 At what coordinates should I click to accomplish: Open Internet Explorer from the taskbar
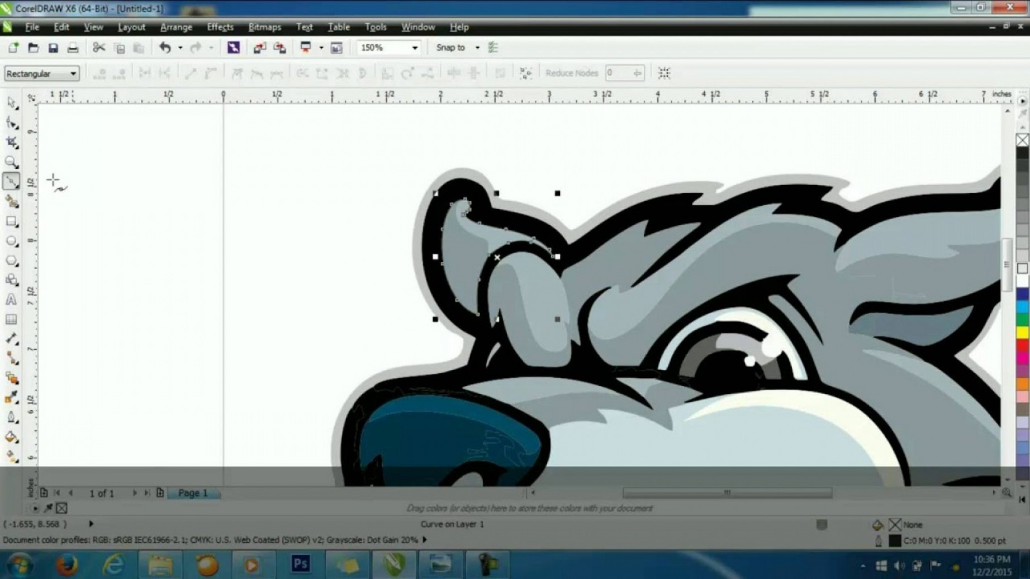pos(113,565)
